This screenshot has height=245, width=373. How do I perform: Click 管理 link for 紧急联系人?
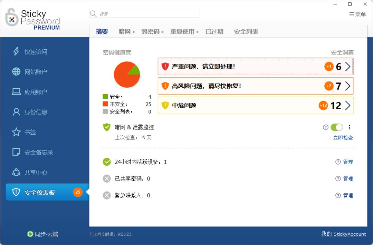[x=348, y=195]
